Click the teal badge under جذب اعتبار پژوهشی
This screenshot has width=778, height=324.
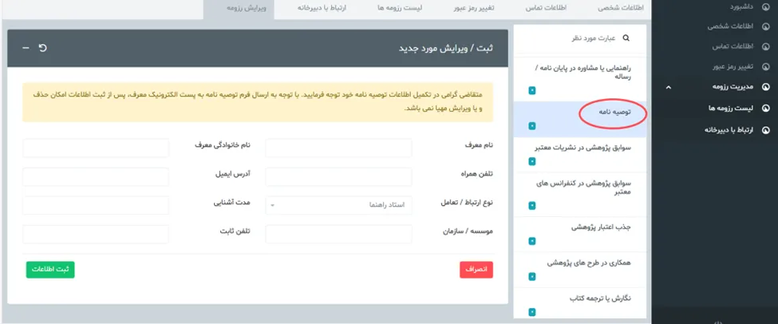(532, 242)
